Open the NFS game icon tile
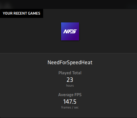 click(70, 31)
